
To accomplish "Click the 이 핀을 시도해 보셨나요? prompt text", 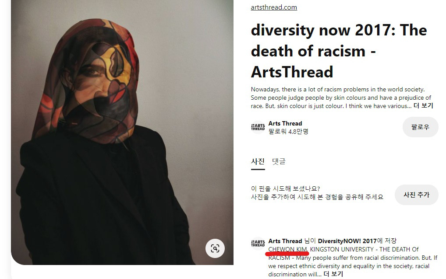I will 285,188.
